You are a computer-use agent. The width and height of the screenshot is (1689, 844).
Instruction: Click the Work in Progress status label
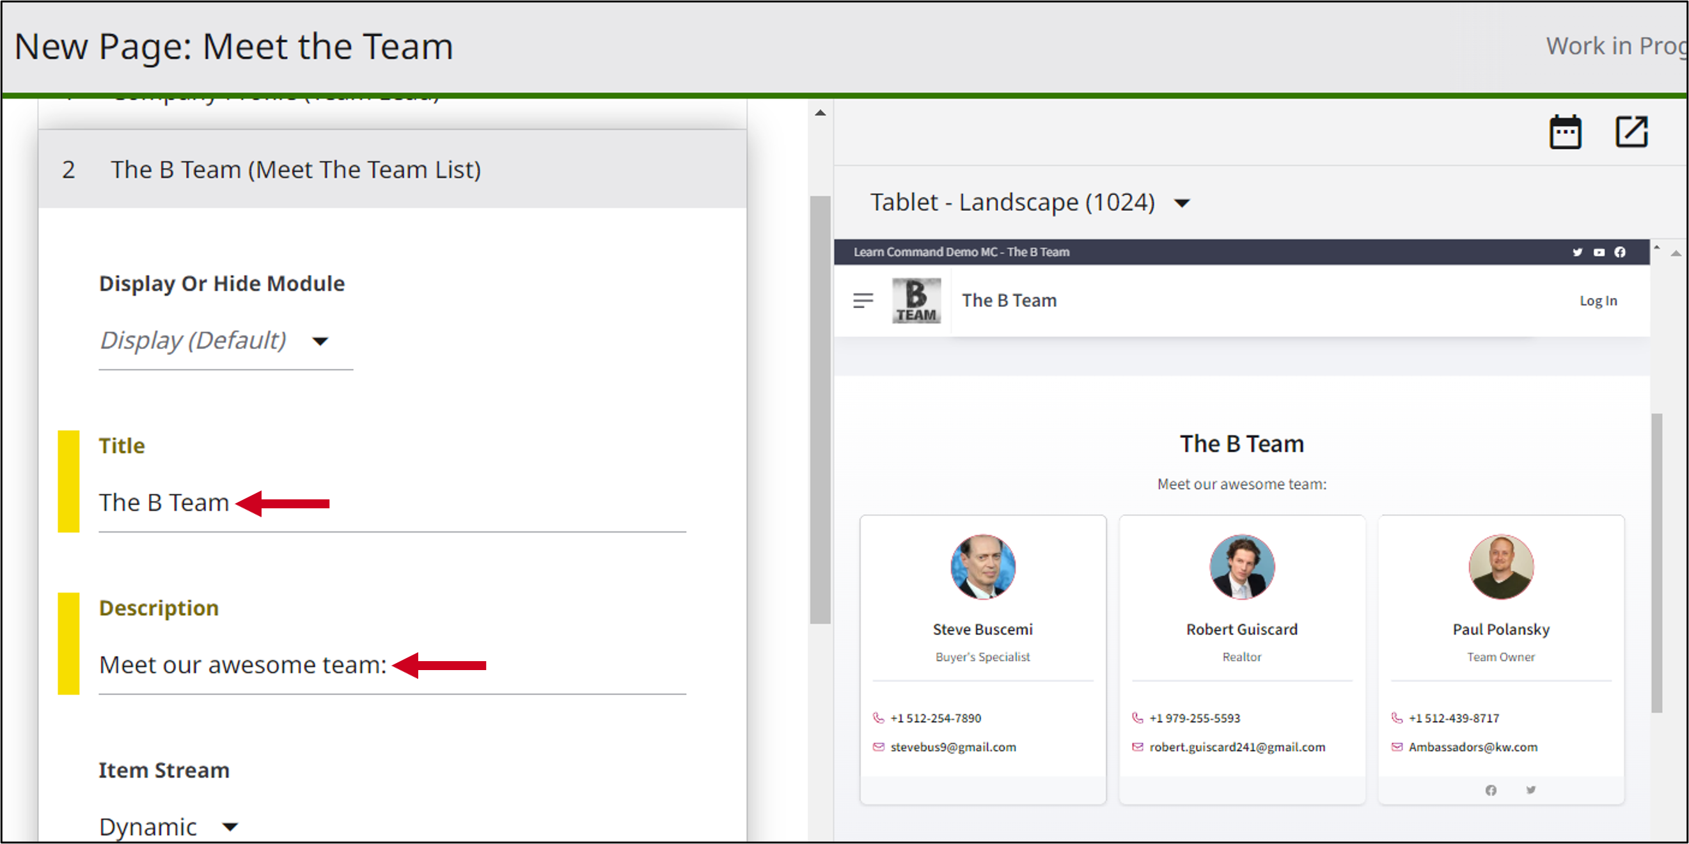[1617, 46]
